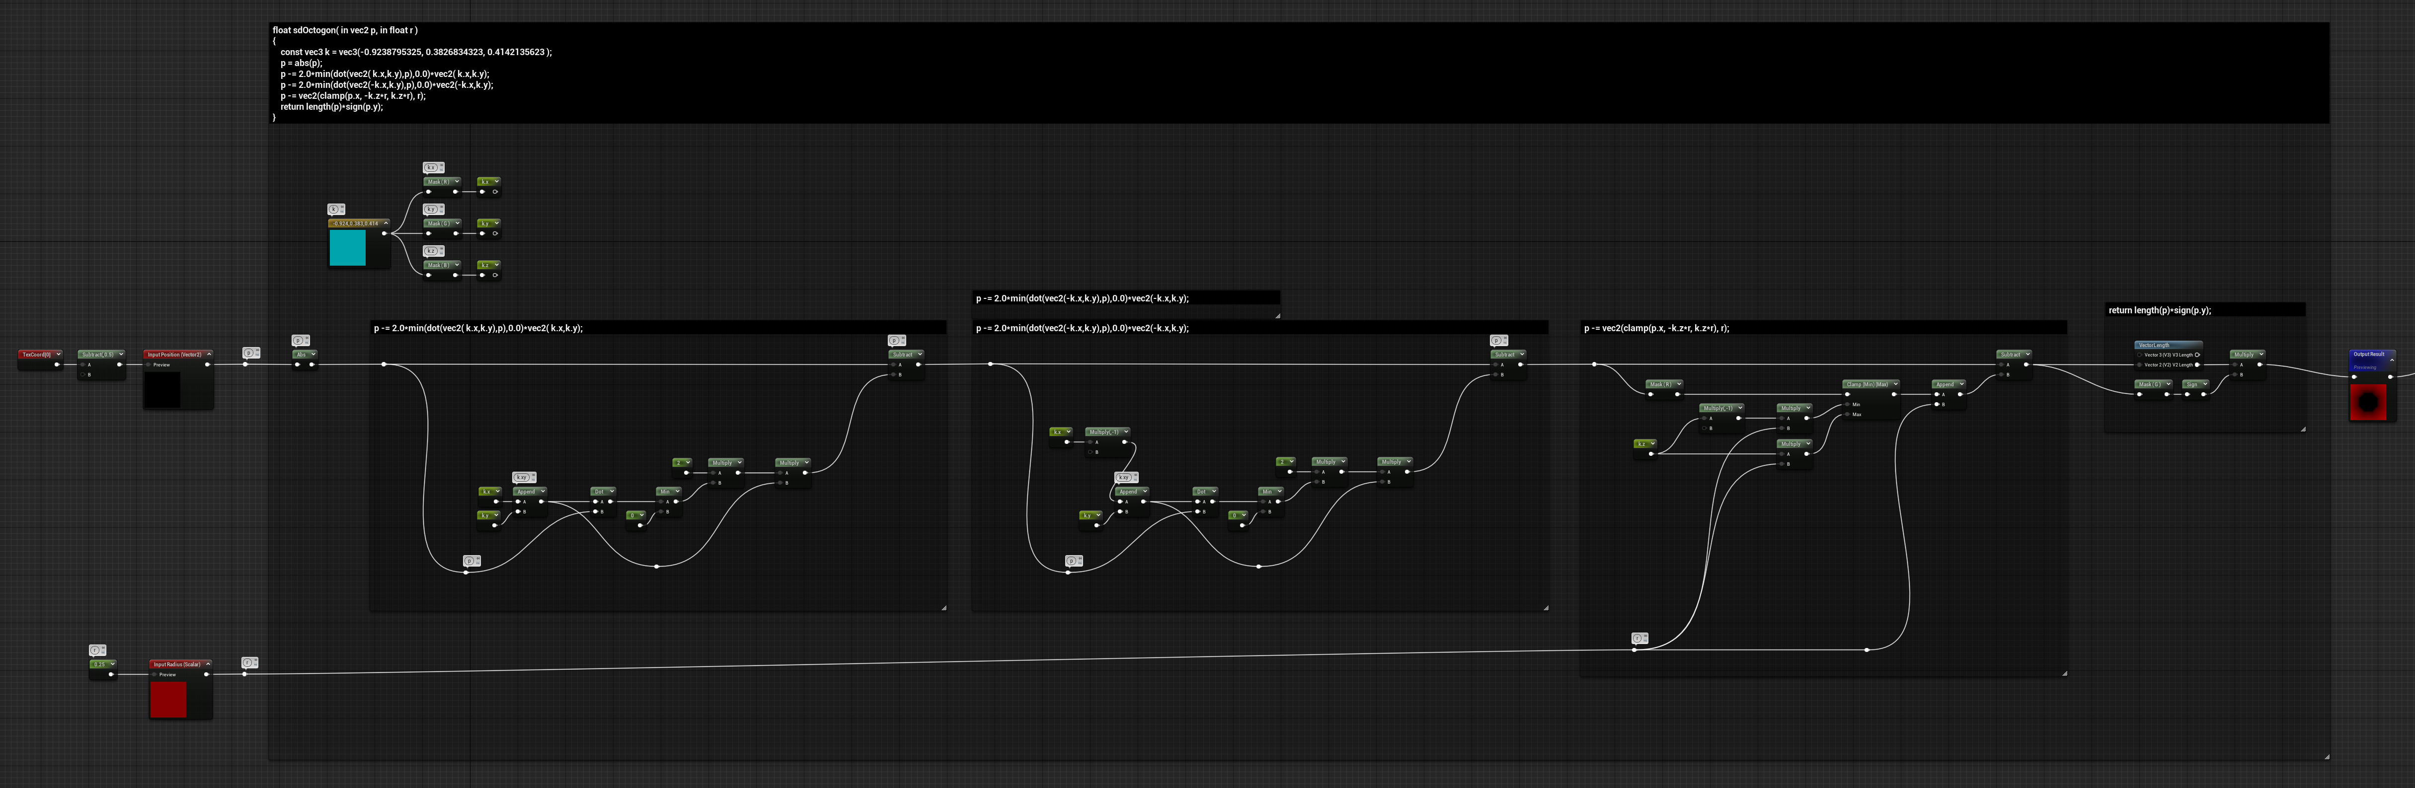Open the p bubble on the reroute after Input Position
Image resolution: width=2415 pixels, height=788 pixels.
click(250, 353)
